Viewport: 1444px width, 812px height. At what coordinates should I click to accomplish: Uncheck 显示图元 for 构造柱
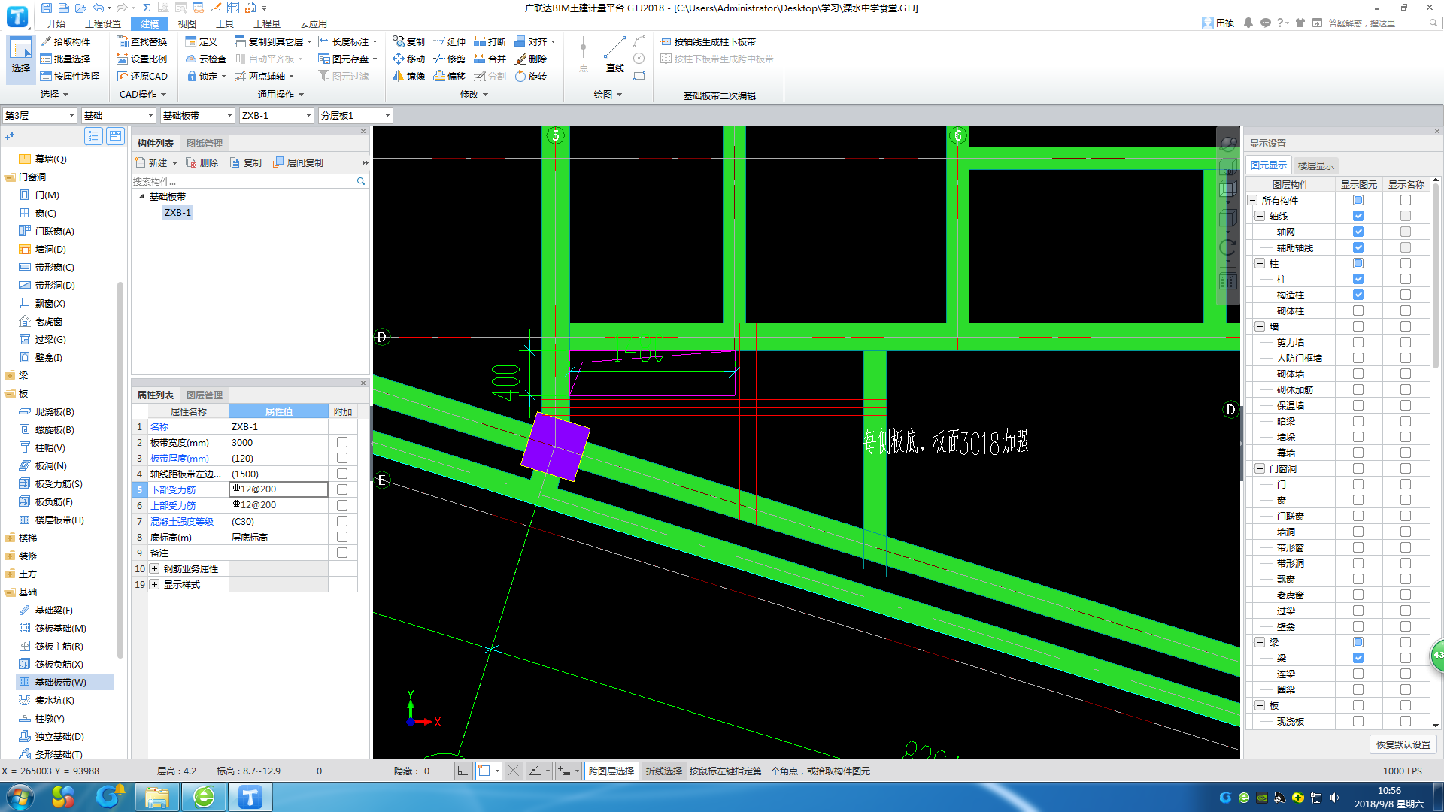(1358, 295)
